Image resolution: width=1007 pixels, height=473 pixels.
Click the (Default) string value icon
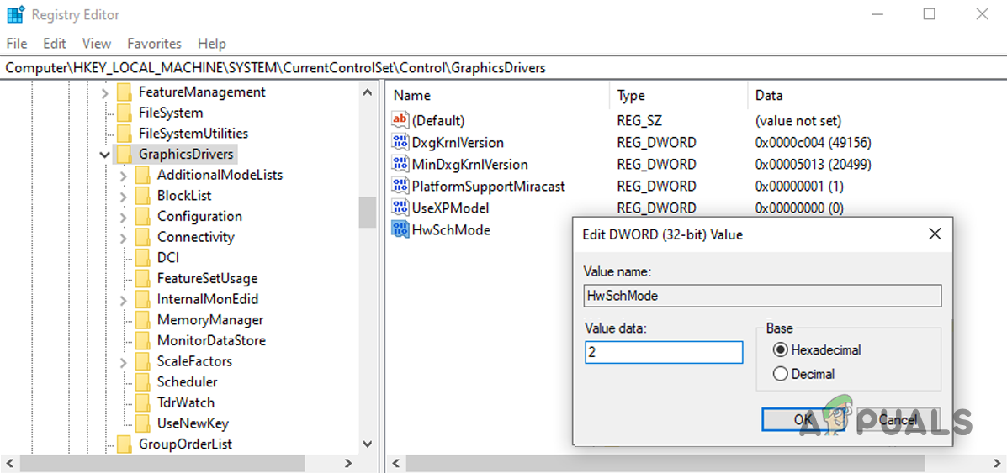point(400,121)
